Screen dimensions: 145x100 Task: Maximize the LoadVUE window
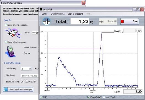click(x=138, y=9)
